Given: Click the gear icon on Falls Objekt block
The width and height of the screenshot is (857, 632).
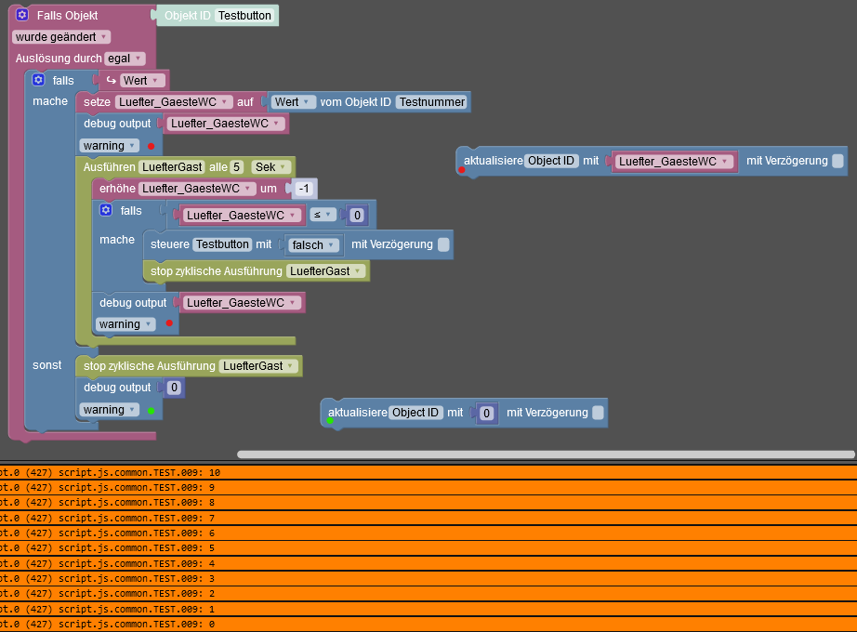Looking at the screenshot, I should 22,15.
